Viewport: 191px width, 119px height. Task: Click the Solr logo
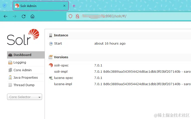(x=23, y=37)
